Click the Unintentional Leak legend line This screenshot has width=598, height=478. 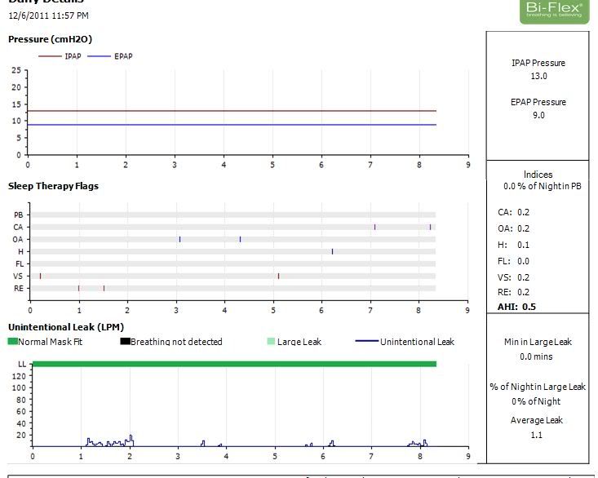tap(366, 341)
